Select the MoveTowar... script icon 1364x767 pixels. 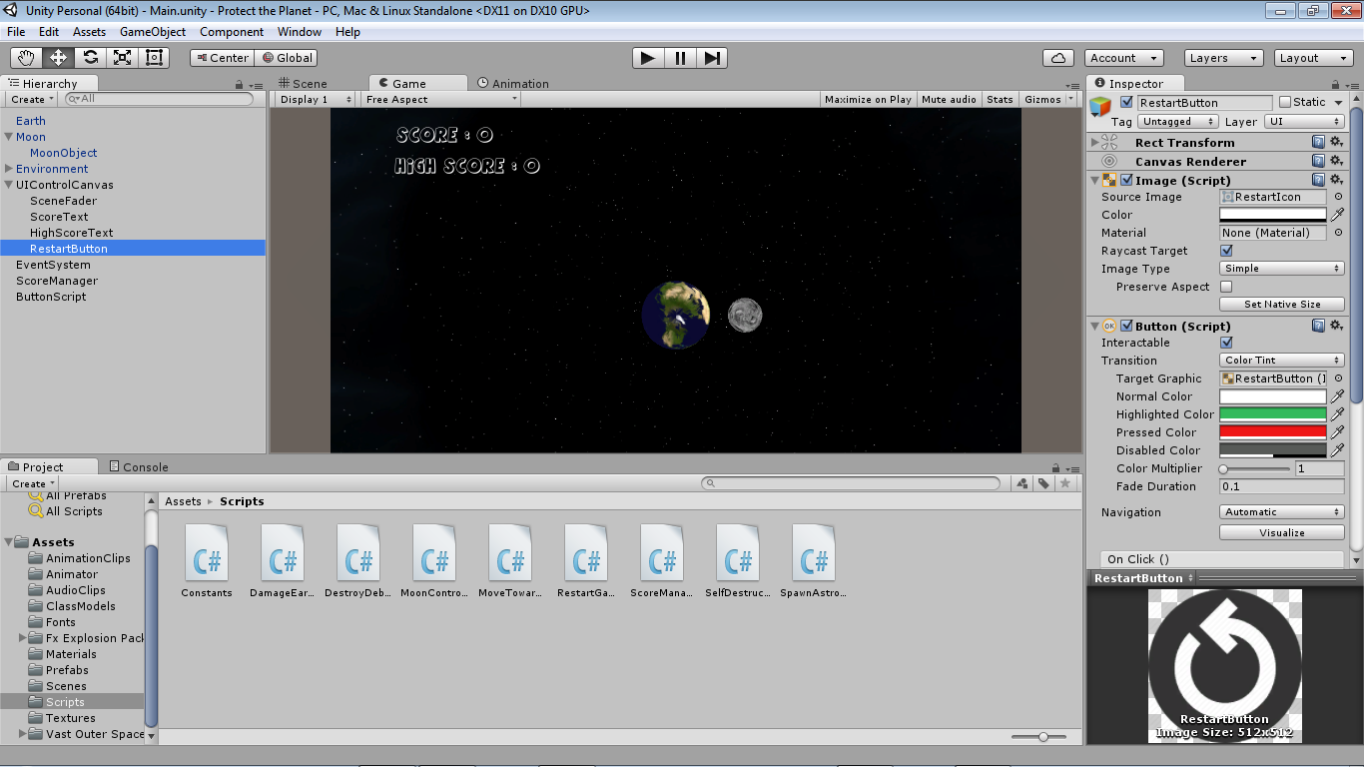[x=510, y=551]
